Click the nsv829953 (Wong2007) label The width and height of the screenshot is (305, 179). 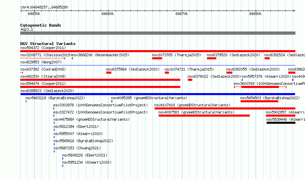pos(41,62)
